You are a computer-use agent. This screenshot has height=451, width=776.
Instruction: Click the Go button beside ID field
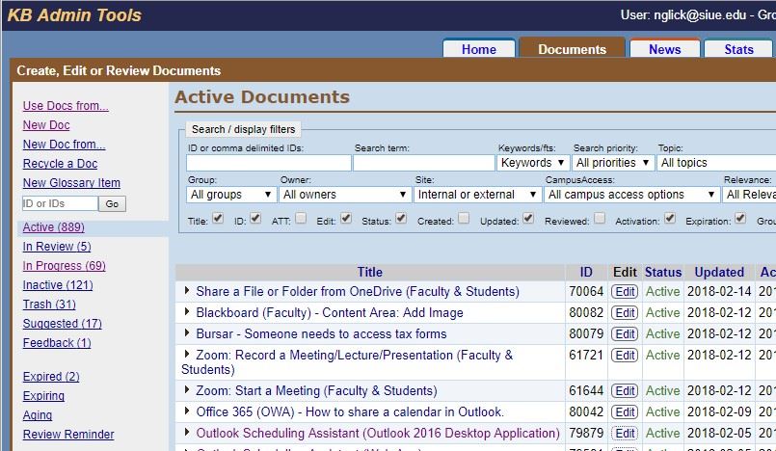click(113, 203)
